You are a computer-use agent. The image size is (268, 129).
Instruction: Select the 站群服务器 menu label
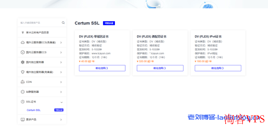click(x=33, y=92)
